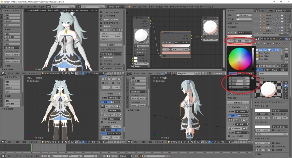Click the white ディフューズ color swatch
This screenshot has height=158, width=292.
[x=262, y=110]
